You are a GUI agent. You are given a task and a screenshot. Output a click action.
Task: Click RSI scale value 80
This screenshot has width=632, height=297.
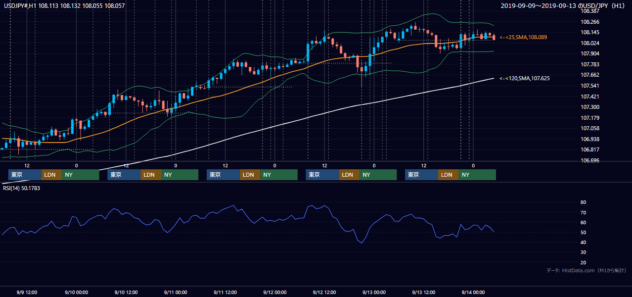(584, 202)
